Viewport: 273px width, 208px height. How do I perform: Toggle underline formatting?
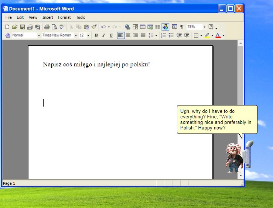(x=111, y=35)
